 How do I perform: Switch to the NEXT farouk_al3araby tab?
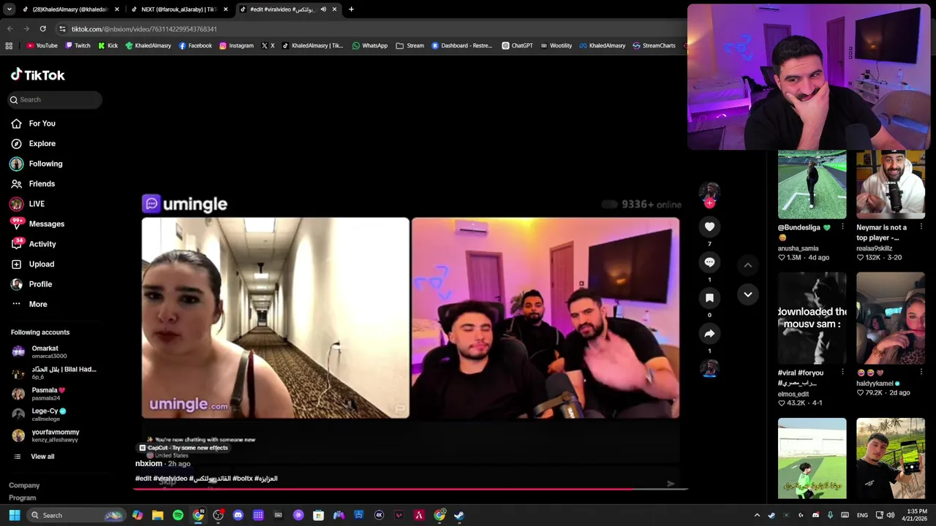179,9
